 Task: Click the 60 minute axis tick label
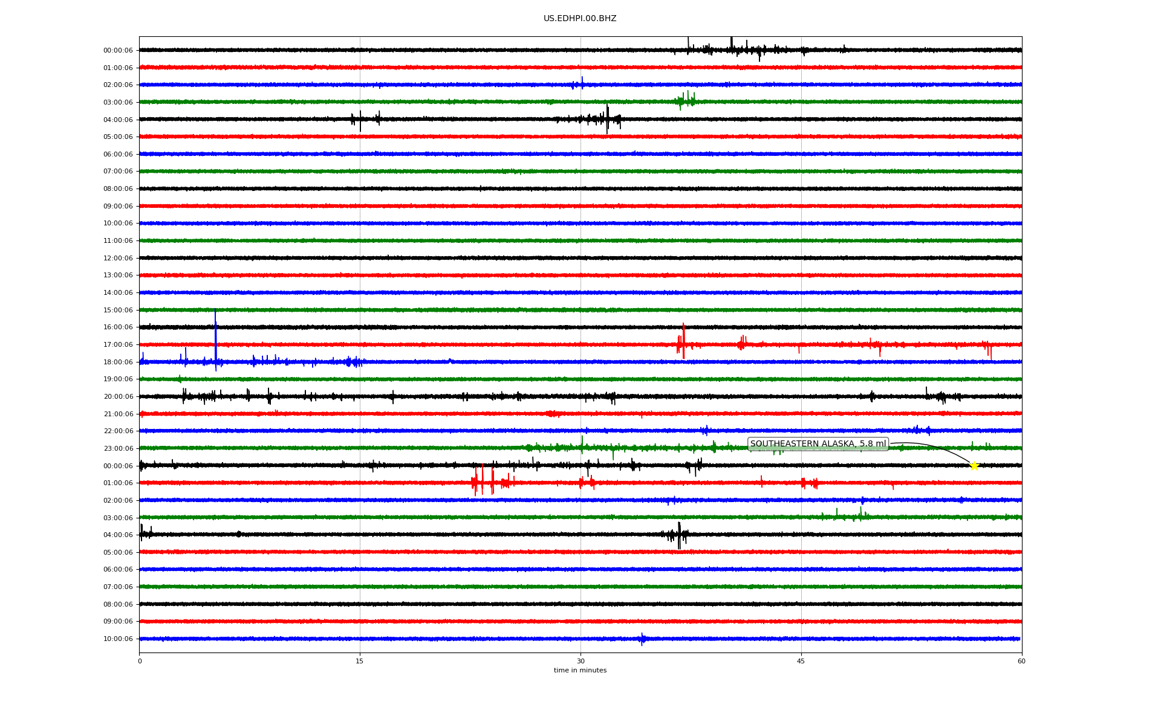point(1021,662)
